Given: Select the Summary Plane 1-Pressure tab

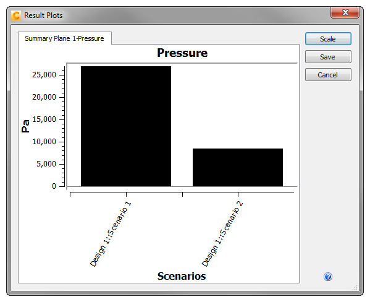Looking at the screenshot, I should coord(64,38).
